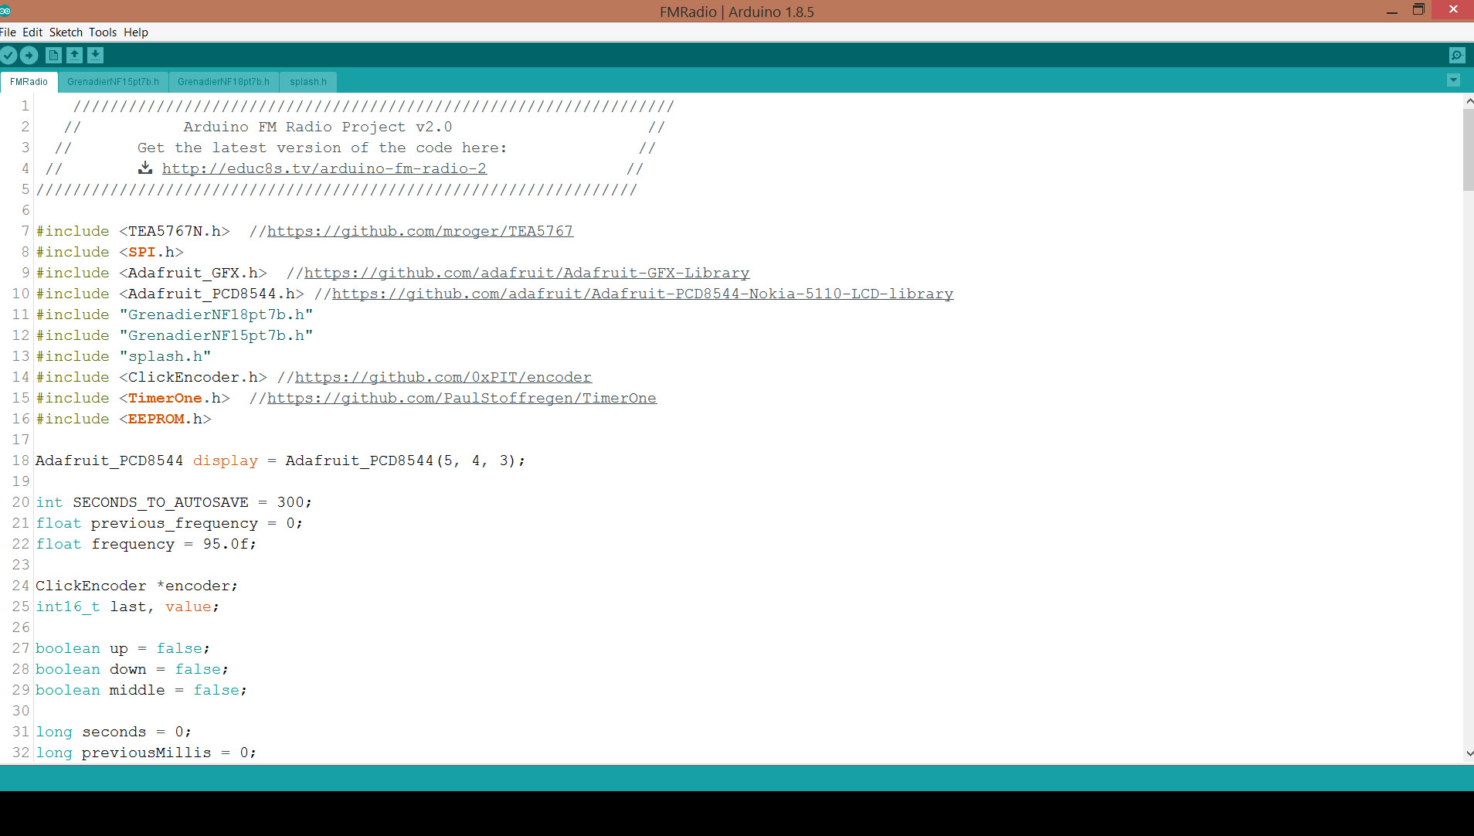This screenshot has height=836, width=1474.
Task: Click the 'middle' boolean variable name
Action: 138,690
